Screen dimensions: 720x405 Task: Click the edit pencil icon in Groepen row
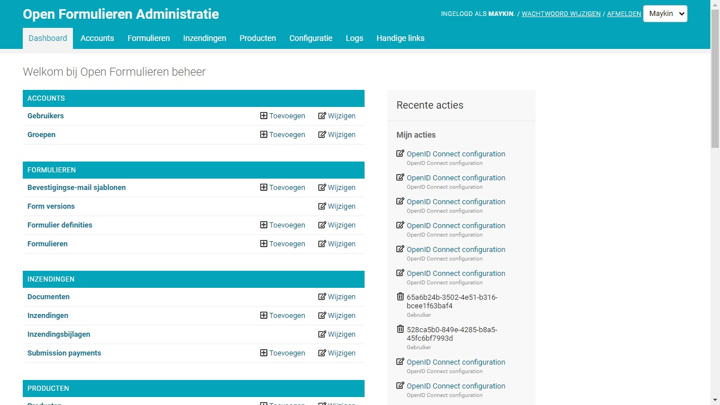tap(322, 134)
